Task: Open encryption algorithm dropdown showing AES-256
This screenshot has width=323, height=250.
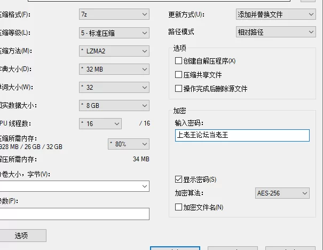Action: point(282,193)
